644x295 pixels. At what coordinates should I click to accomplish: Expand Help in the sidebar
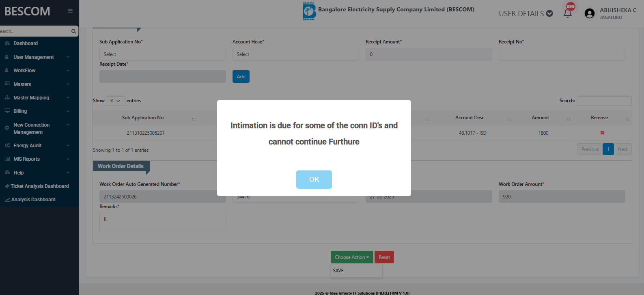(x=39, y=173)
